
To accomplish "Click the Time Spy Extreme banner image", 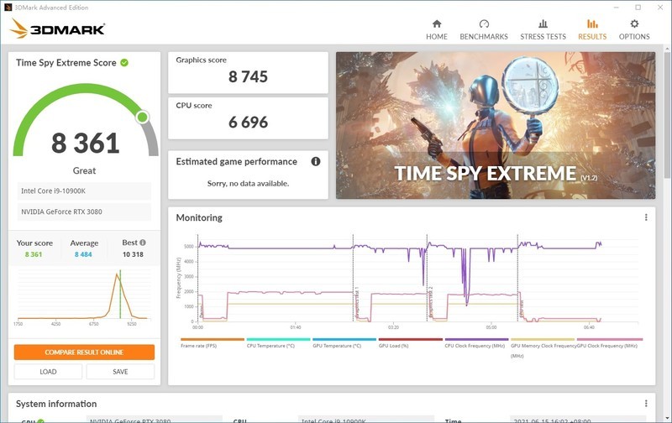I will click(496, 125).
